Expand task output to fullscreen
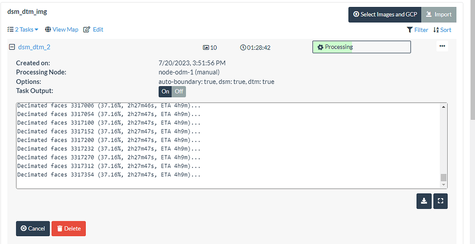Image resolution: width=475 pixels, height=244 pixels. coord(440,201)
